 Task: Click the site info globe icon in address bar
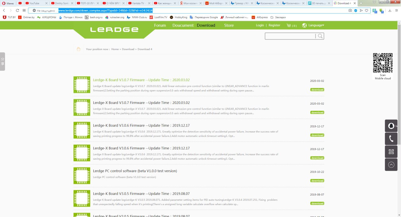pyautogui.click(x=34, y=10)
